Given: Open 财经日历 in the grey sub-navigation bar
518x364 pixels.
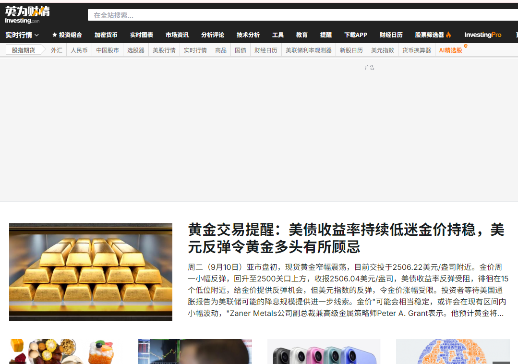Looking at the screenshot, I should tap(266, 50).
